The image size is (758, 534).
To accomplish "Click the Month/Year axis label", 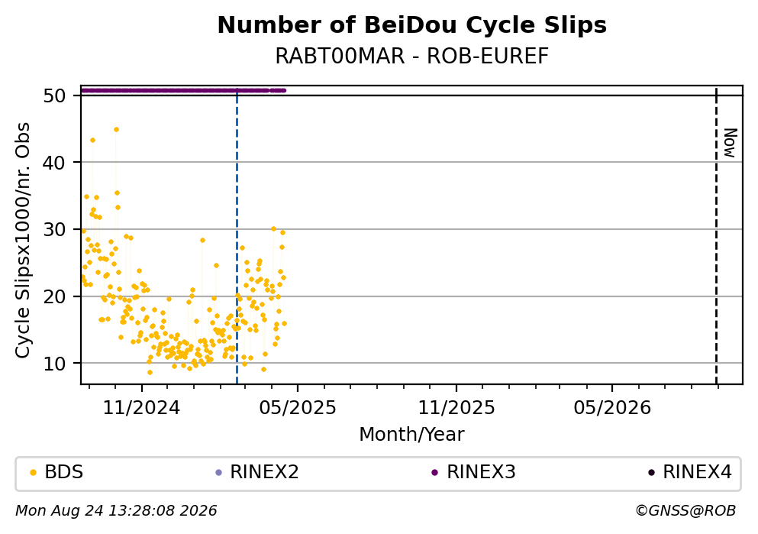I will tap(411, 435).
